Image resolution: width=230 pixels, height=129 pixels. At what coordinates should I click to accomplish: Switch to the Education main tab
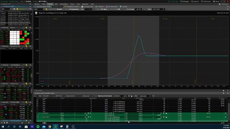click(x=85, y=4)
